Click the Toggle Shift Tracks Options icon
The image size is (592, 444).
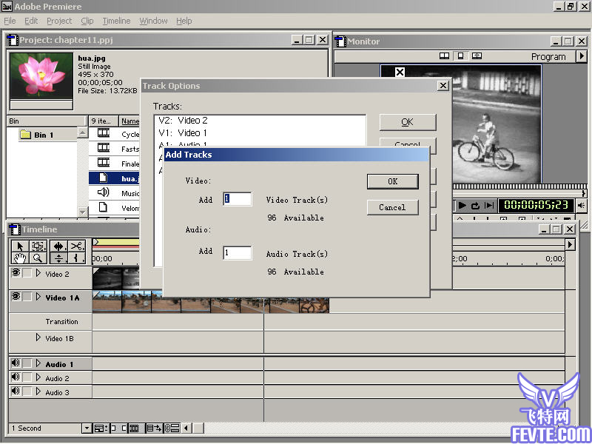coord(154,428)
